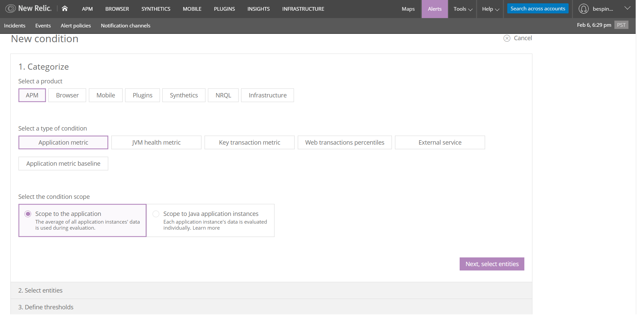
Task: Select 'Scope to Java application instances' radio
Action: (156, 214)
